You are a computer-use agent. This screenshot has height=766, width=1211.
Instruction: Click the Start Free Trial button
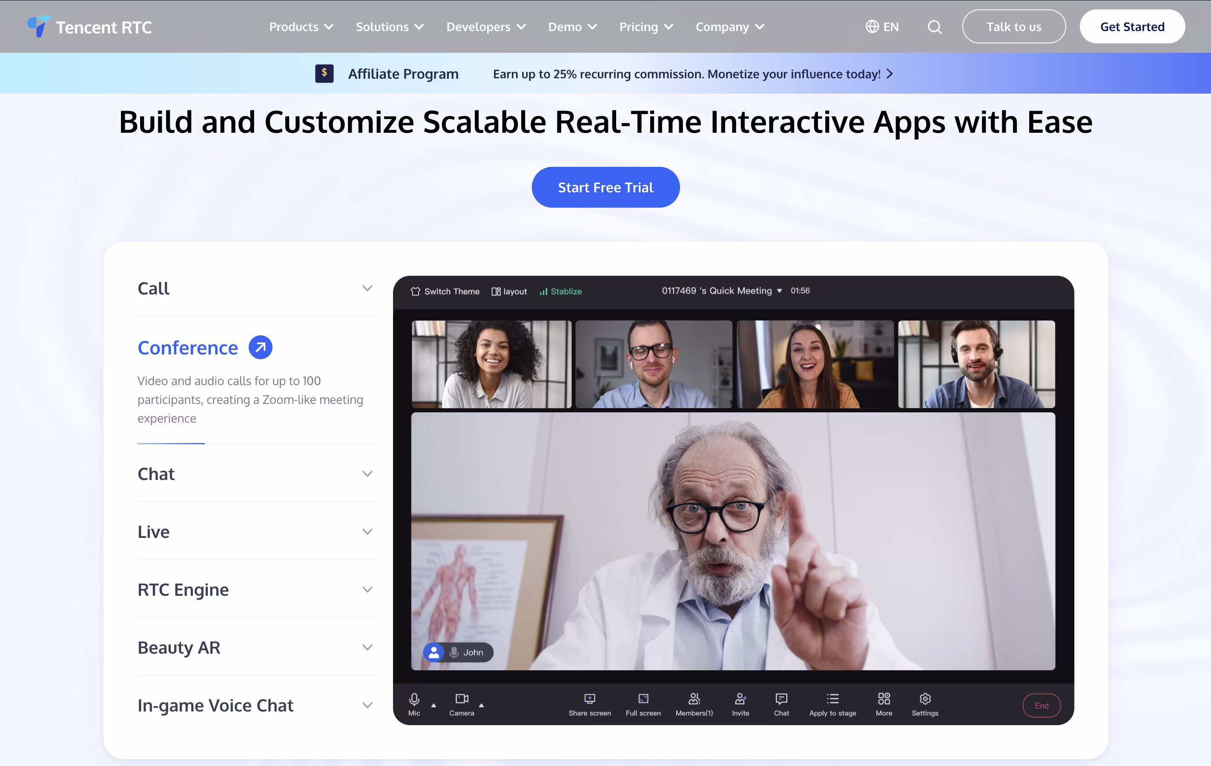click(x=605, y=188)
